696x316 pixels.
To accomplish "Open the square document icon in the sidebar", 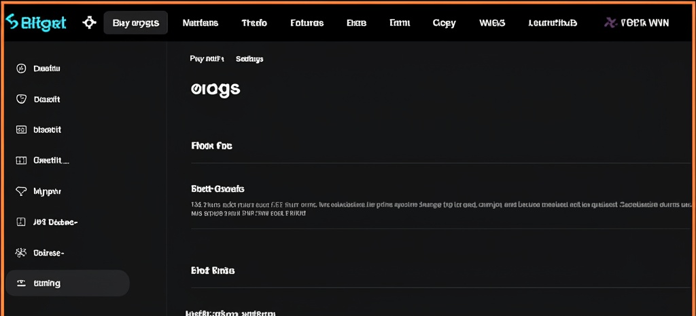I will point(21,222).
